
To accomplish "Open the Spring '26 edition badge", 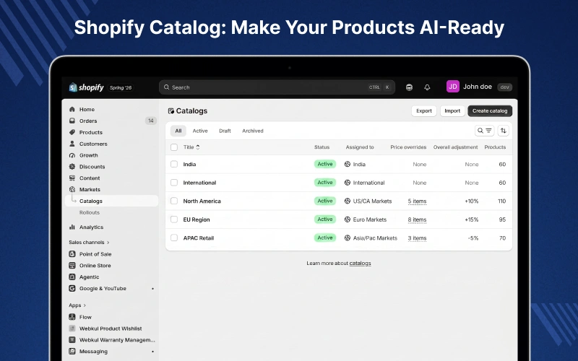I will 121,87.
